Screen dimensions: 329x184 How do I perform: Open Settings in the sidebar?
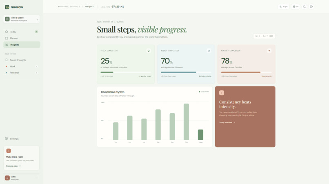pyautogui.click(x=22, y=139)
